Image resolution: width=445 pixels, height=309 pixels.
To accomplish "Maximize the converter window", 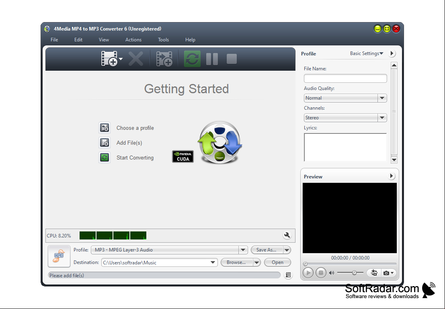I will point(387,29).
